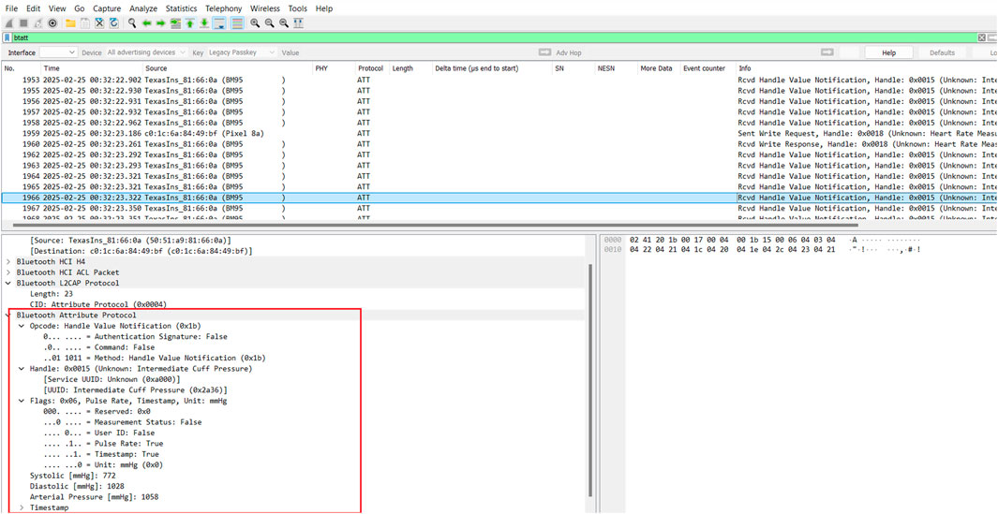
Task: Open capture options gear icon
Action: tap(52, 23)
